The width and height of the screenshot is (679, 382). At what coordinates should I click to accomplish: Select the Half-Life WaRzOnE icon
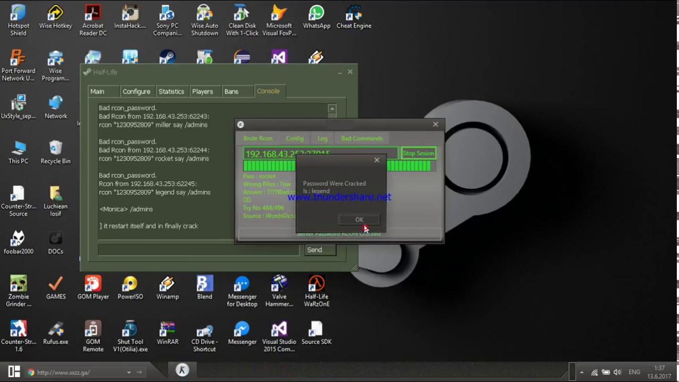tap(317, 291)
